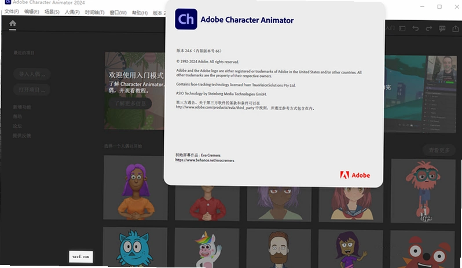The width and height of the screenshot is (462, 268).
Task: Select the lavender-haired anime puppet
Action: click(279, 204)
